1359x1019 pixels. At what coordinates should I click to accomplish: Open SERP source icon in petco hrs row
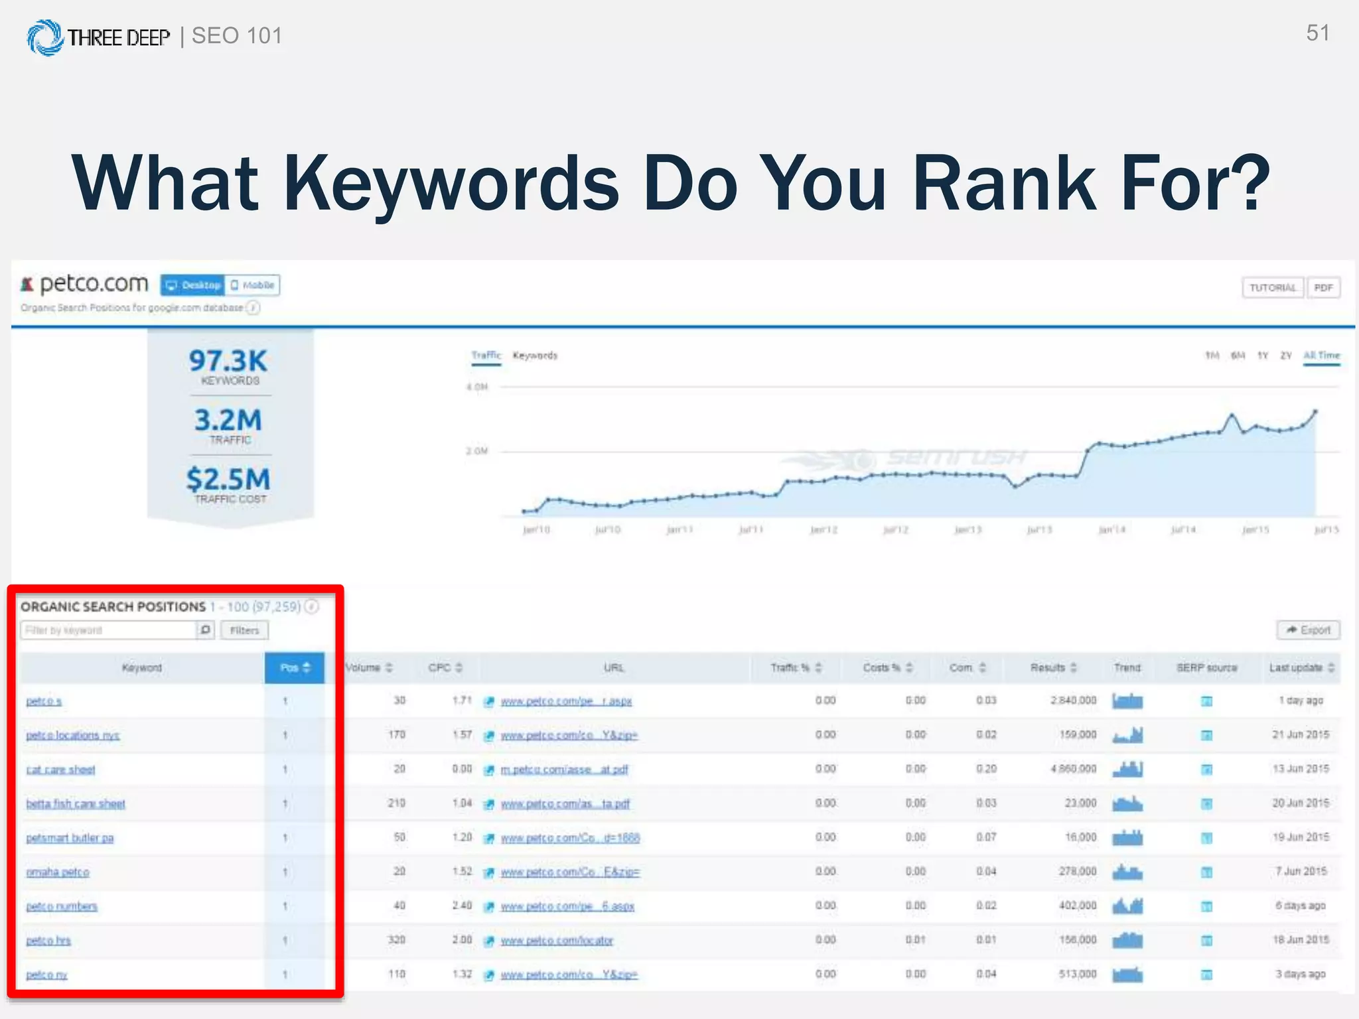click(1207, 941)
